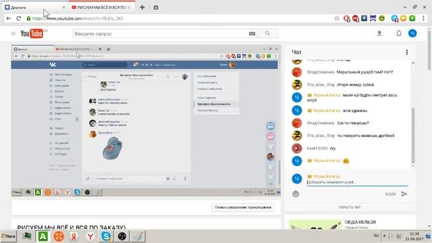This screenshot has height=243, width=432.
Task: Open a new browser tab with plus
Action: point(142,7)
